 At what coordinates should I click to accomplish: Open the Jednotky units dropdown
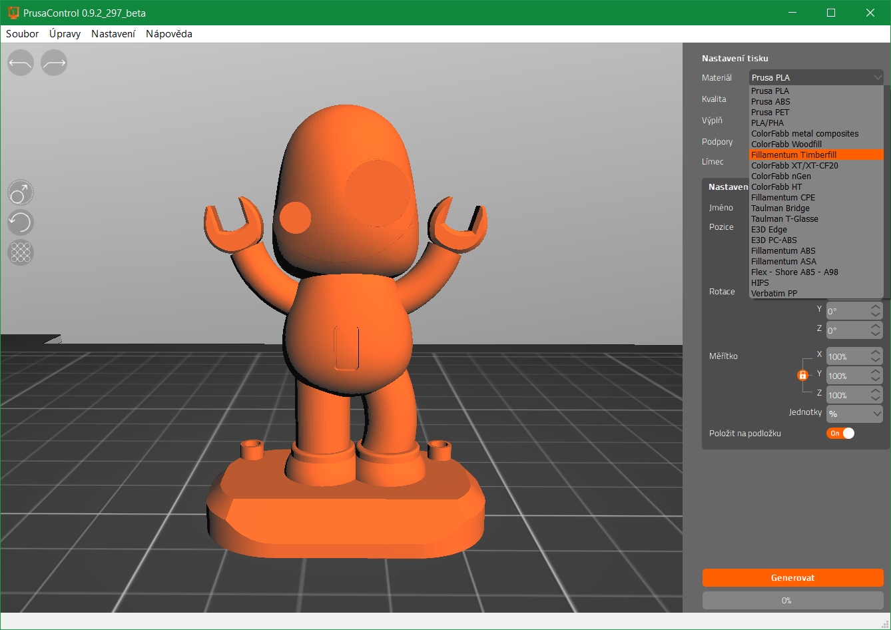854,414
